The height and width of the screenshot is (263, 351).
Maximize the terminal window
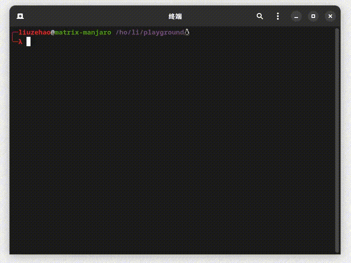click(313, 16)
